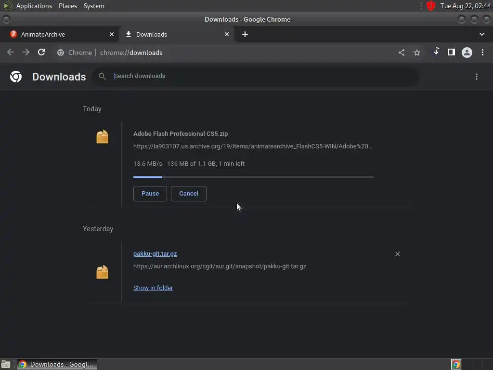This screenshot has width=493, height=370.
Task: Click the Adobe Flash archive.org source URL
Action: point(253,146)
